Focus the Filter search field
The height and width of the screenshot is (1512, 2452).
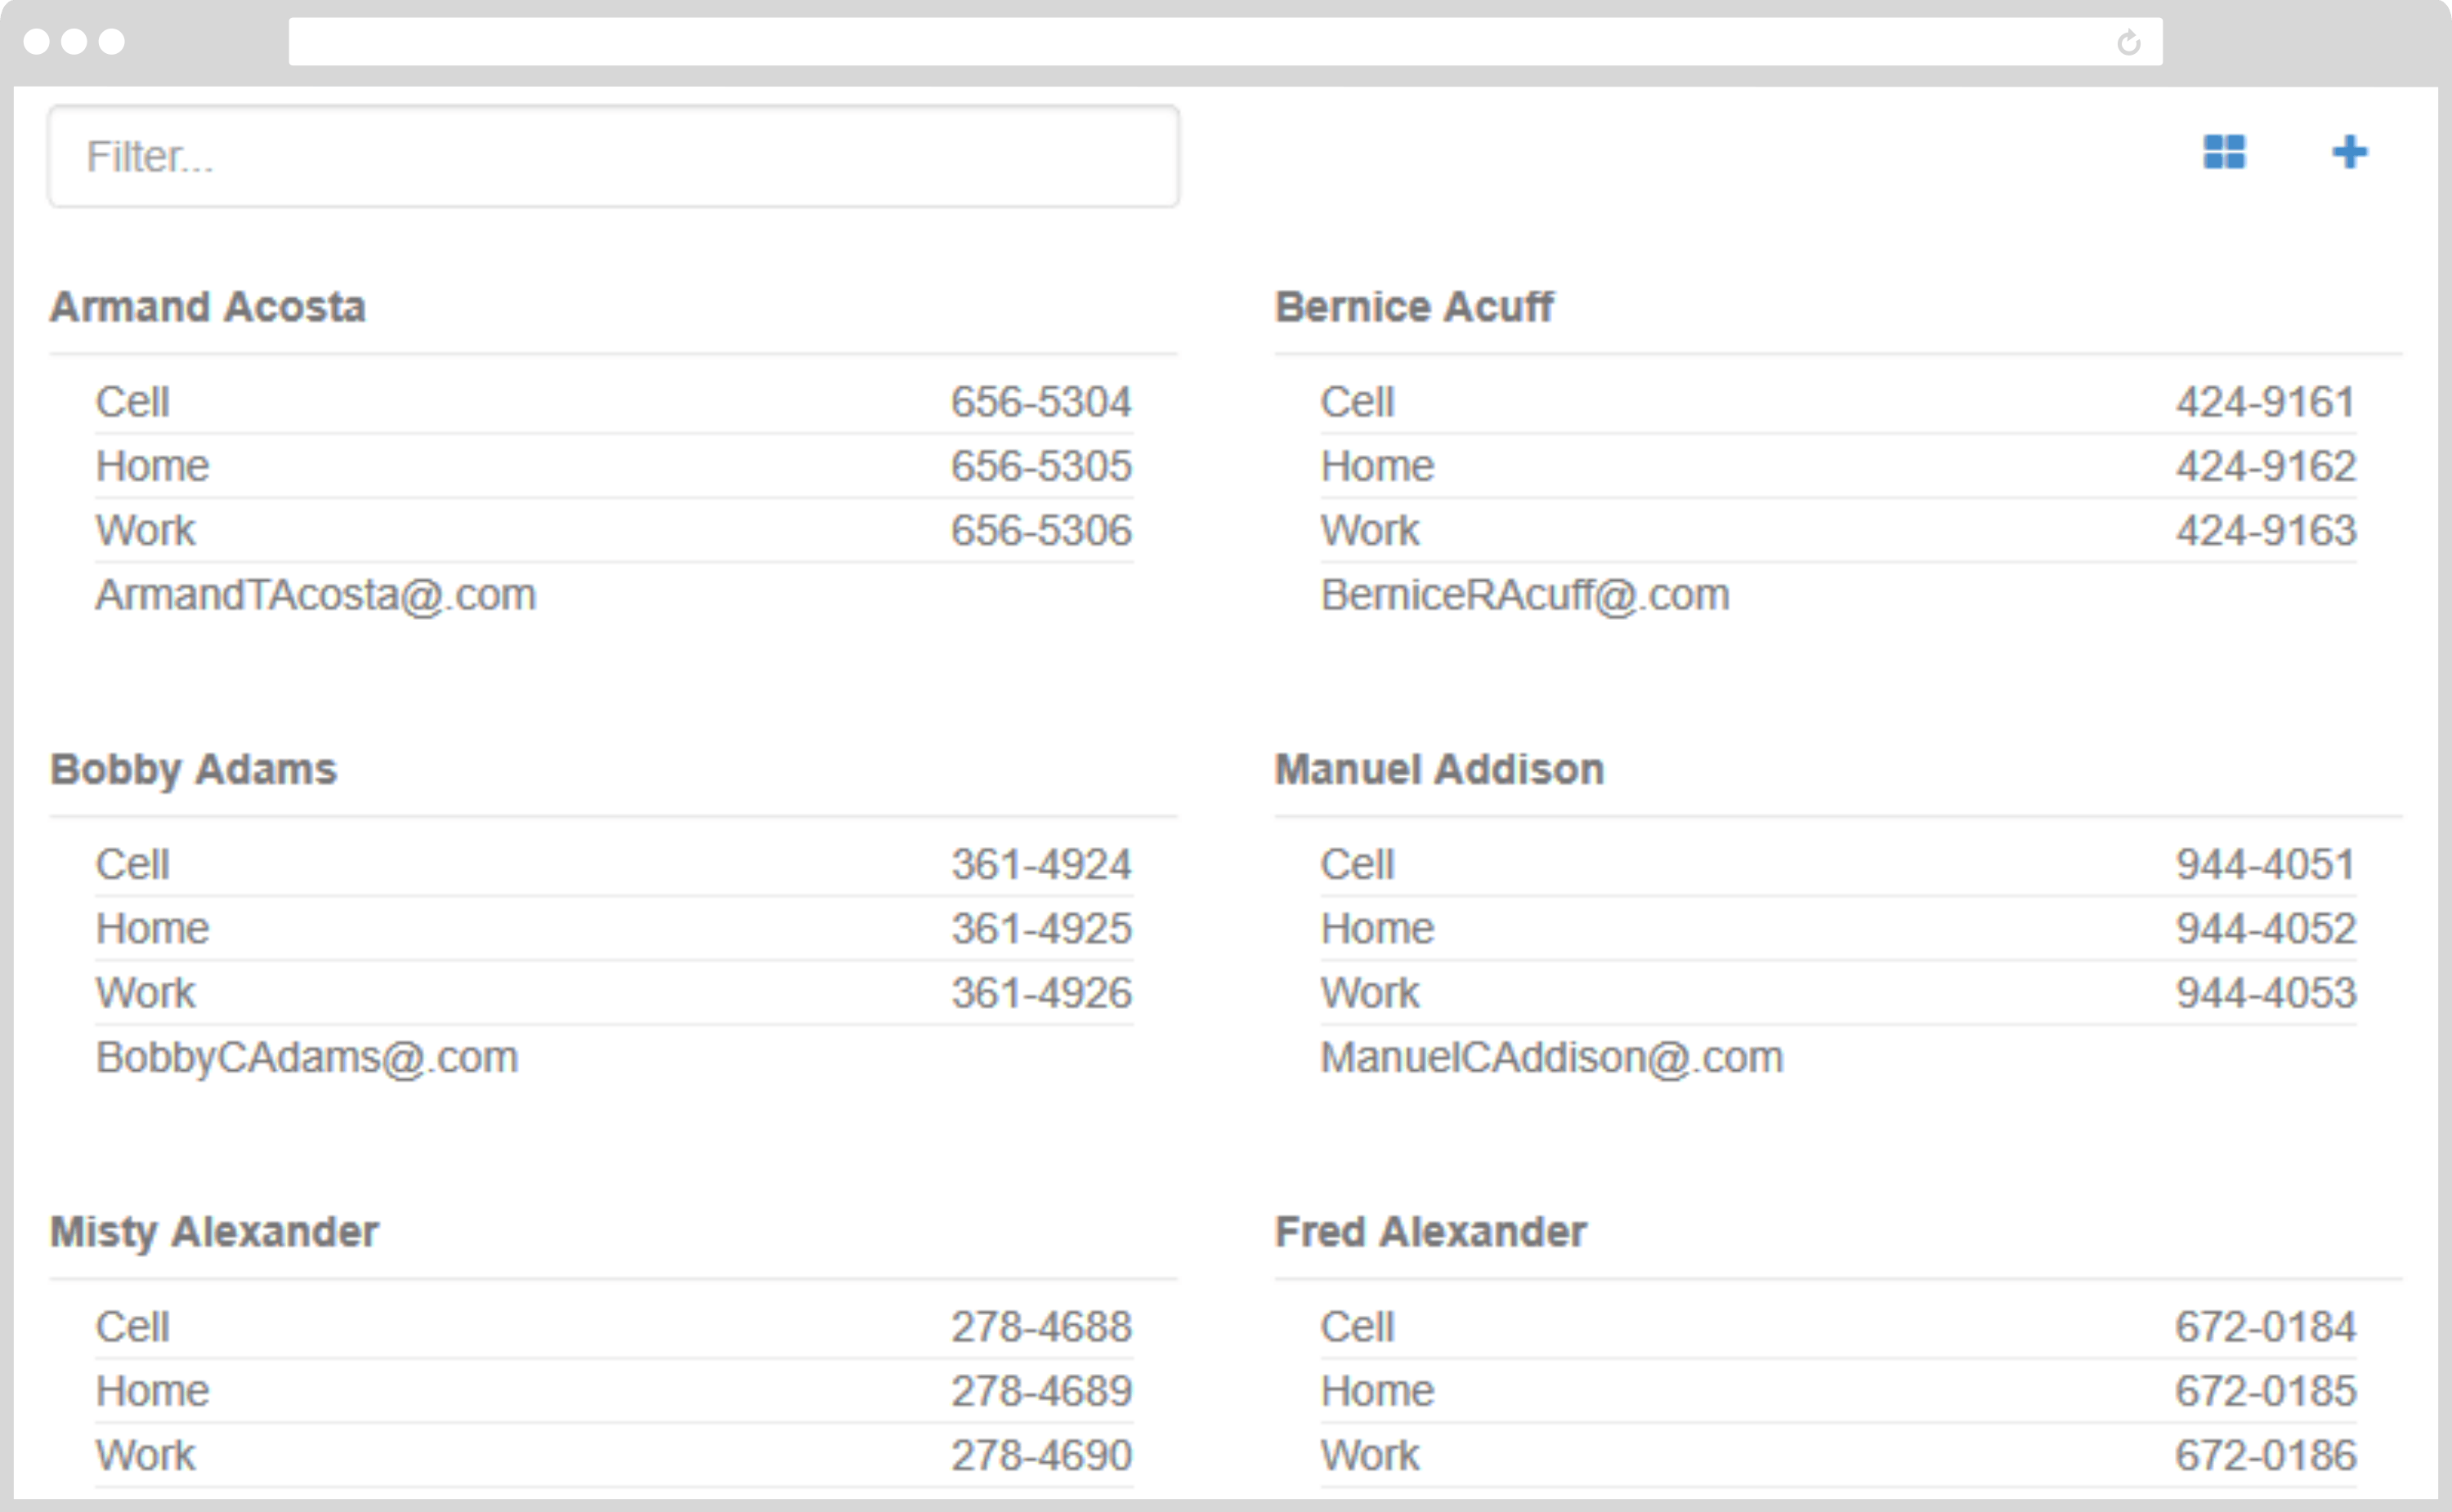[x=613, y=156]
